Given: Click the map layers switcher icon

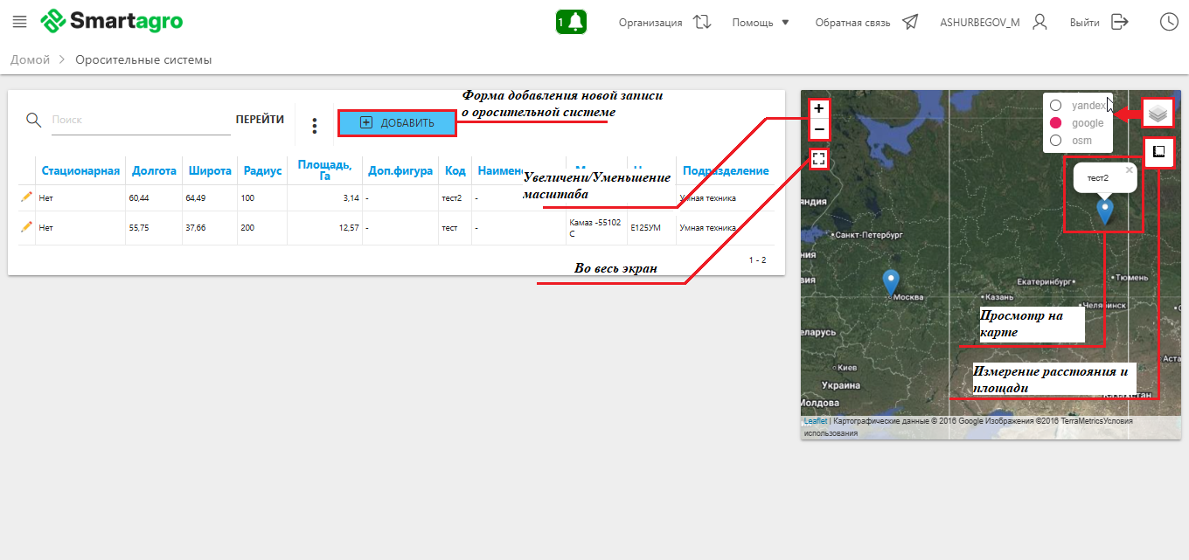Looking at the screenshot, I should [x=1158, y=114].
